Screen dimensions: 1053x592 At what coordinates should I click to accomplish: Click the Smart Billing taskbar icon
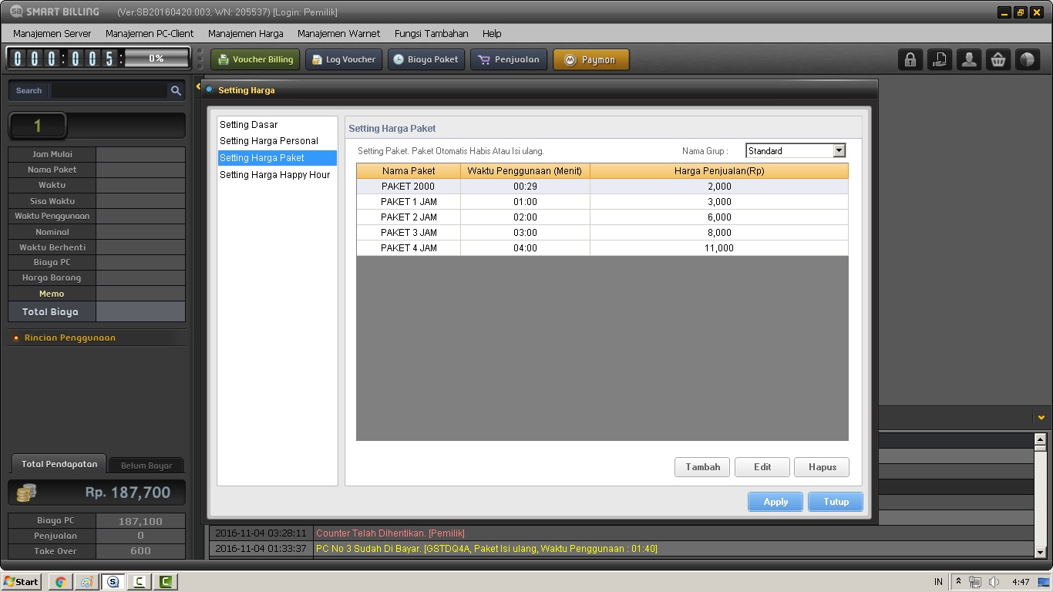coord(113,582)
